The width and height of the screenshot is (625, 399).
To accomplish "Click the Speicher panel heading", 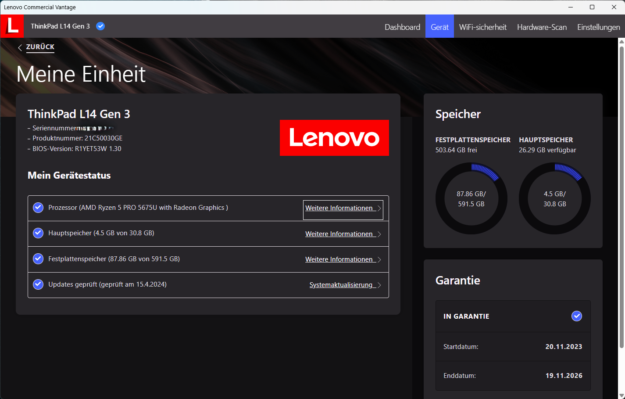I will [x=458, y=115].
